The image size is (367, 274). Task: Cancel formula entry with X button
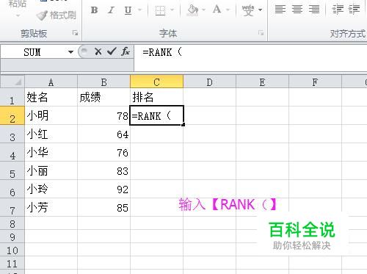click(x=98, y=51)
